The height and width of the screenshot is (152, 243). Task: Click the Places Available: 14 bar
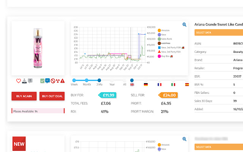38,111
